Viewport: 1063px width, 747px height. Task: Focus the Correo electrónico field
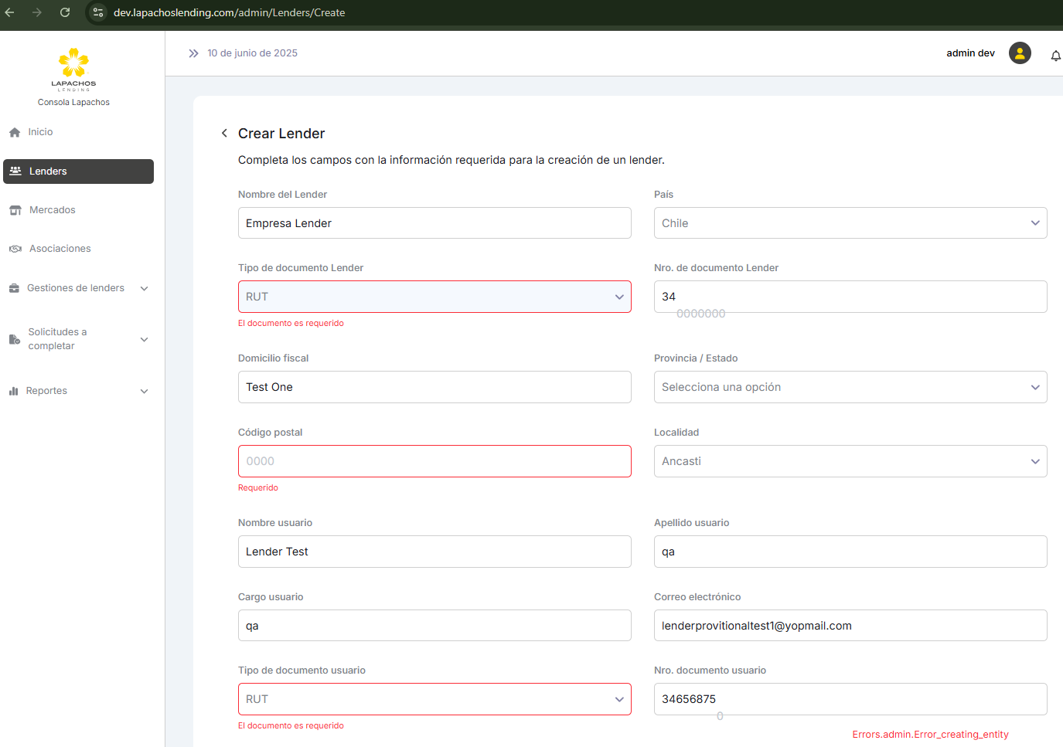(850, 626)
